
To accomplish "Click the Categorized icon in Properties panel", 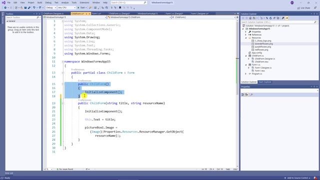I will (242, 94).
